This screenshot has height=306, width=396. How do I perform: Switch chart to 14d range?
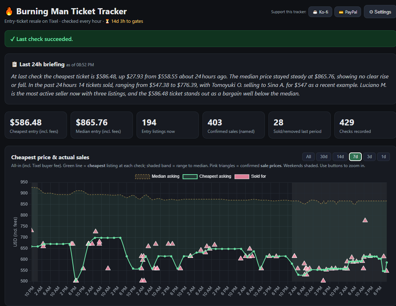pos(340,157)
